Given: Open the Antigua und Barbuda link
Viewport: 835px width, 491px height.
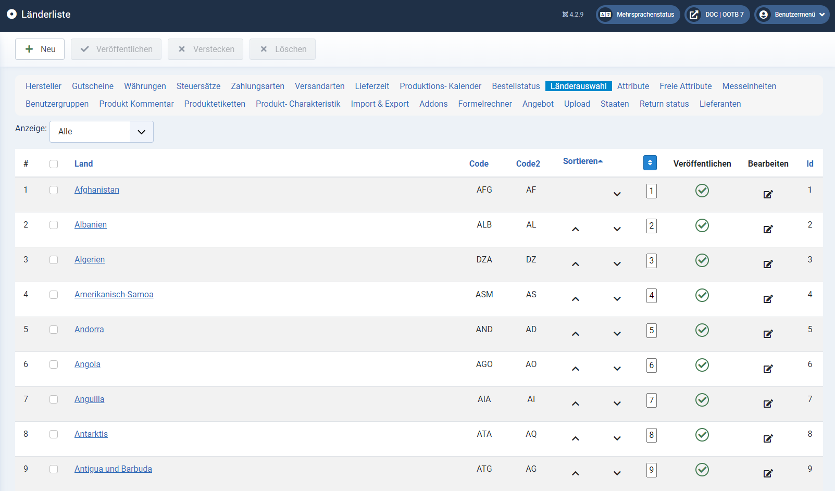Looking at the screenshot, I should pyautogui.click(x=113, y=469).
